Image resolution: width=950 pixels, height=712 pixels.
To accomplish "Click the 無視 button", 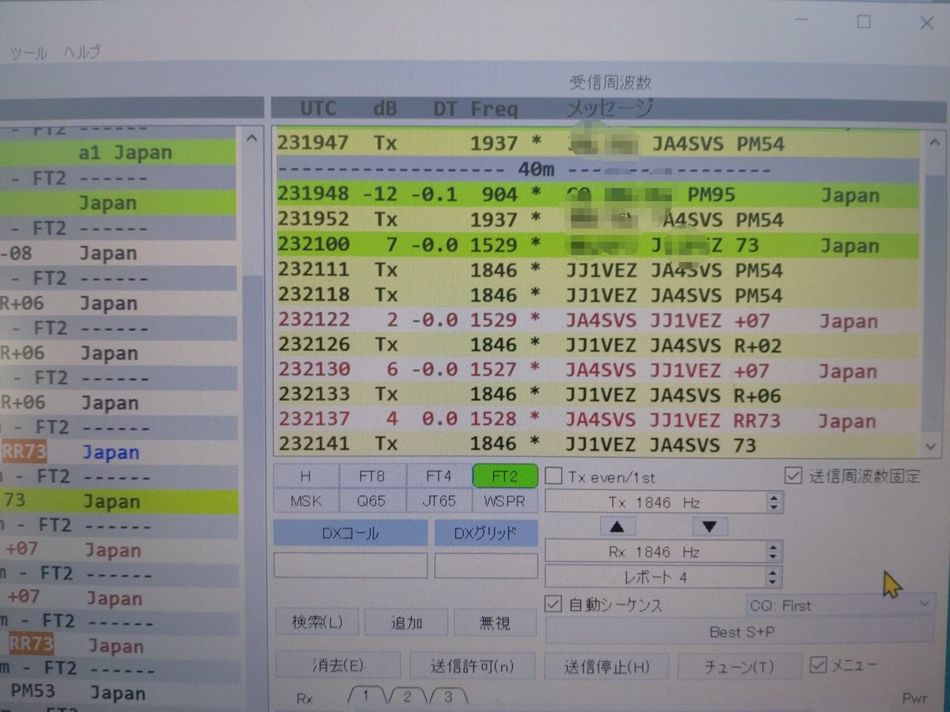I will point(495,623).
